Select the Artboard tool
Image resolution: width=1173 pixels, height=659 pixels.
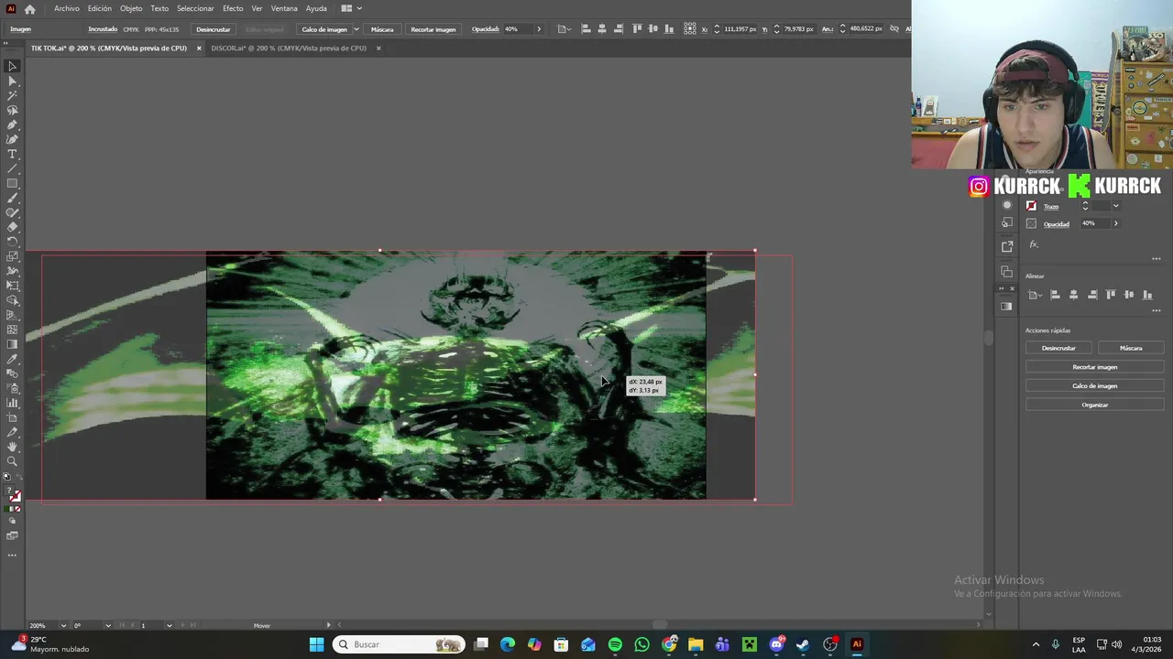tap(13, 417)
